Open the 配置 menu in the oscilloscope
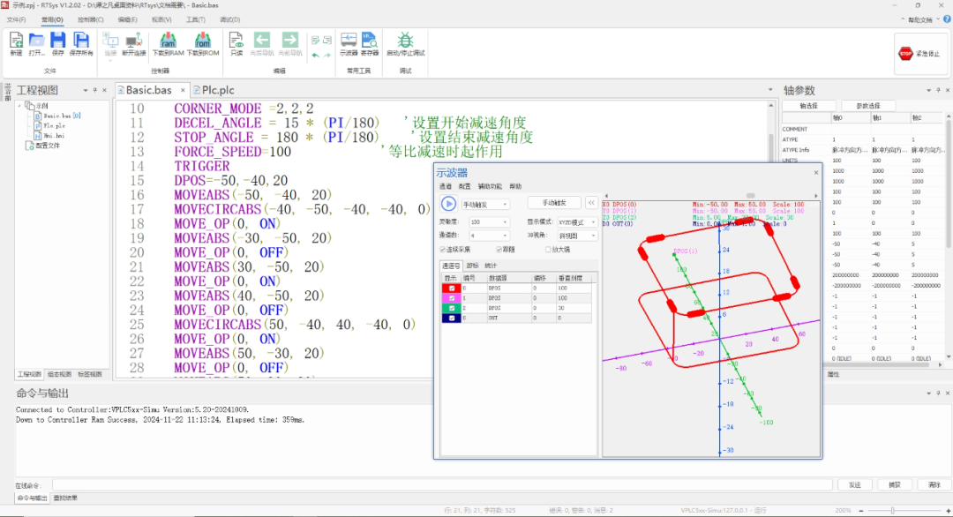Viewport: 953px width, 517px height. click(x=464, y=186)
